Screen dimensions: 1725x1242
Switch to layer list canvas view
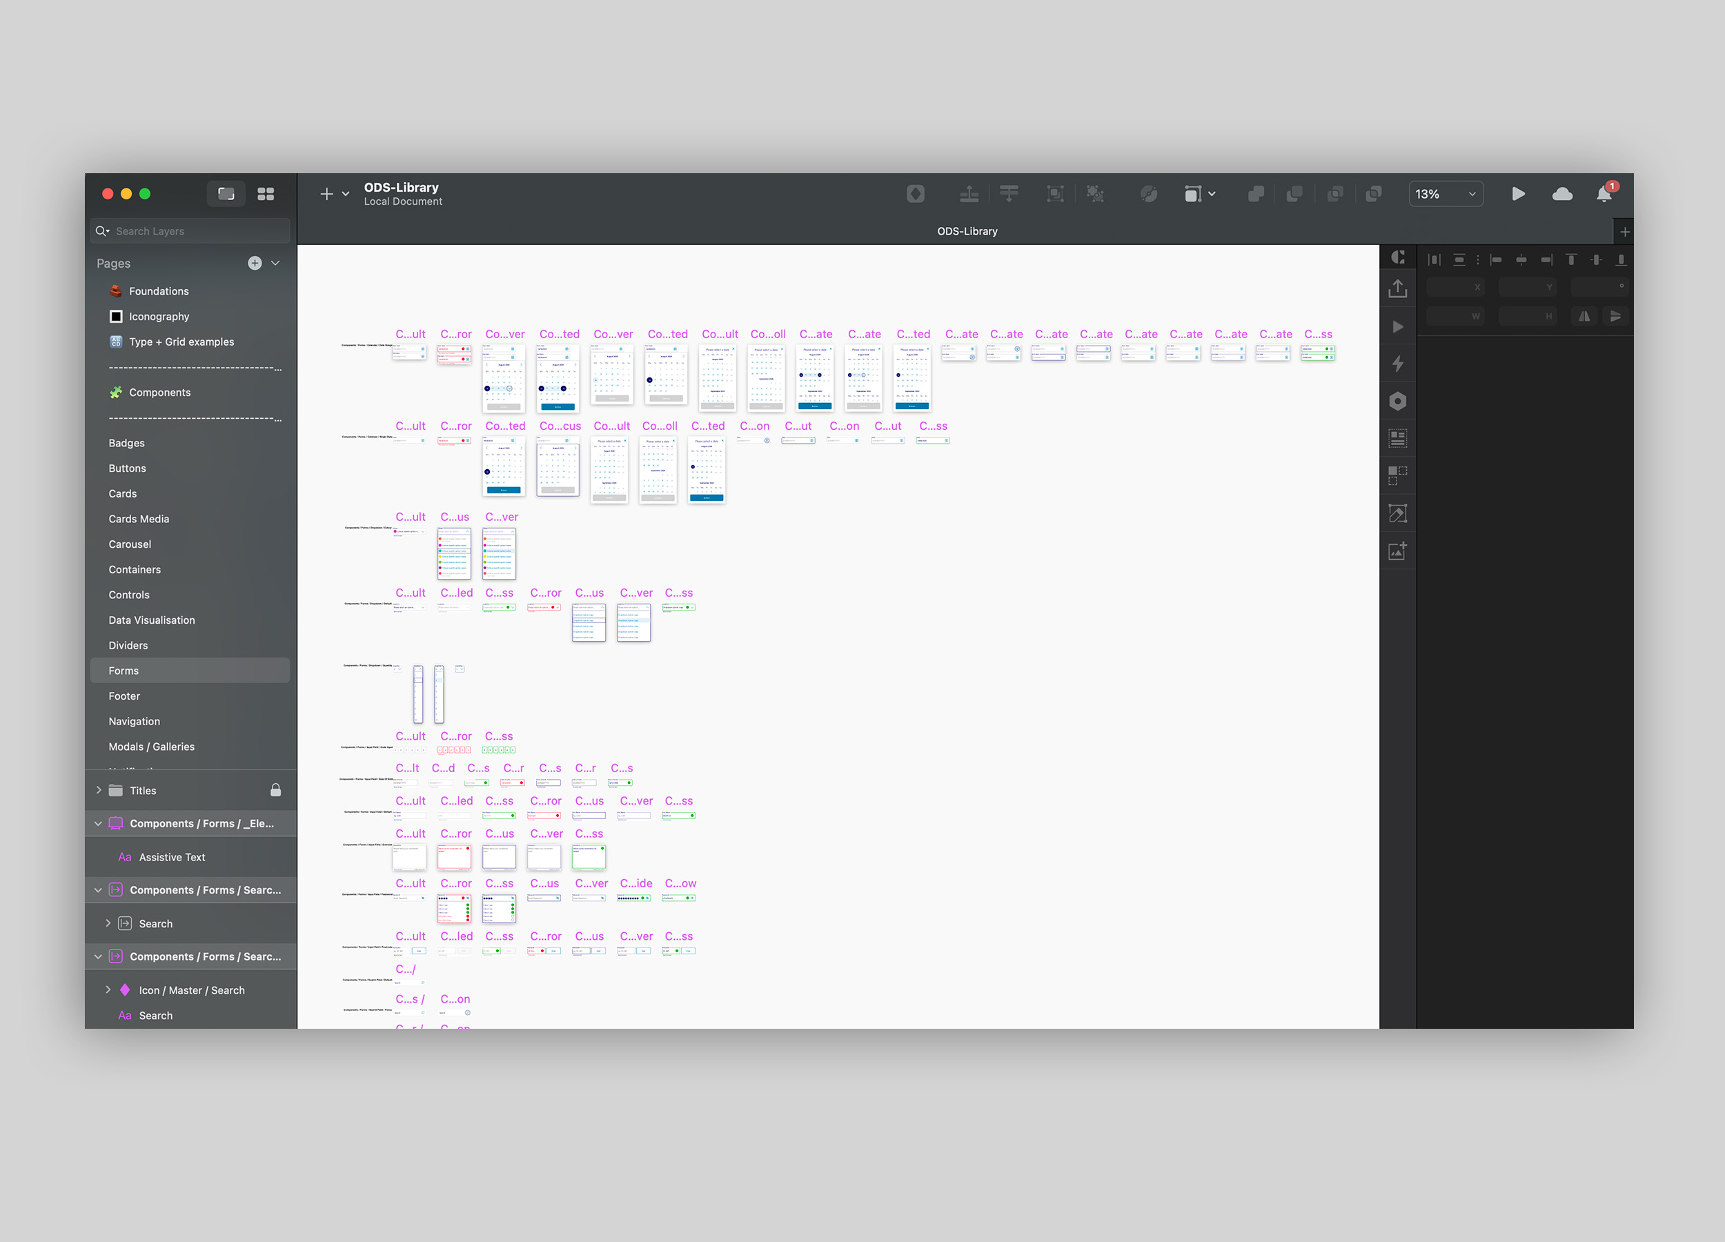click(226, 194)
